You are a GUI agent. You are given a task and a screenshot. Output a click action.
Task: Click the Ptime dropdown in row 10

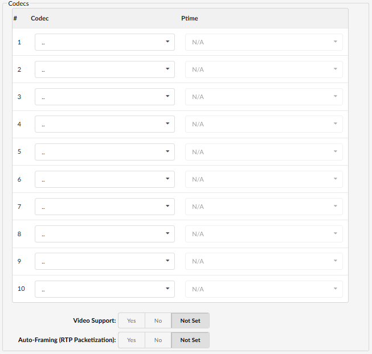pyautogui.click(x=264, y=289)
